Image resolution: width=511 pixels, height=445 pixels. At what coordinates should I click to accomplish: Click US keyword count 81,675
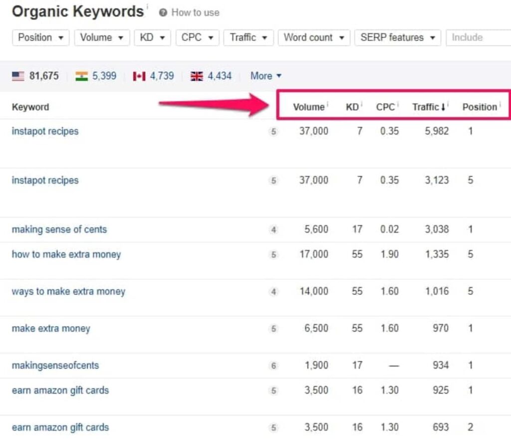tap(44, 76)
